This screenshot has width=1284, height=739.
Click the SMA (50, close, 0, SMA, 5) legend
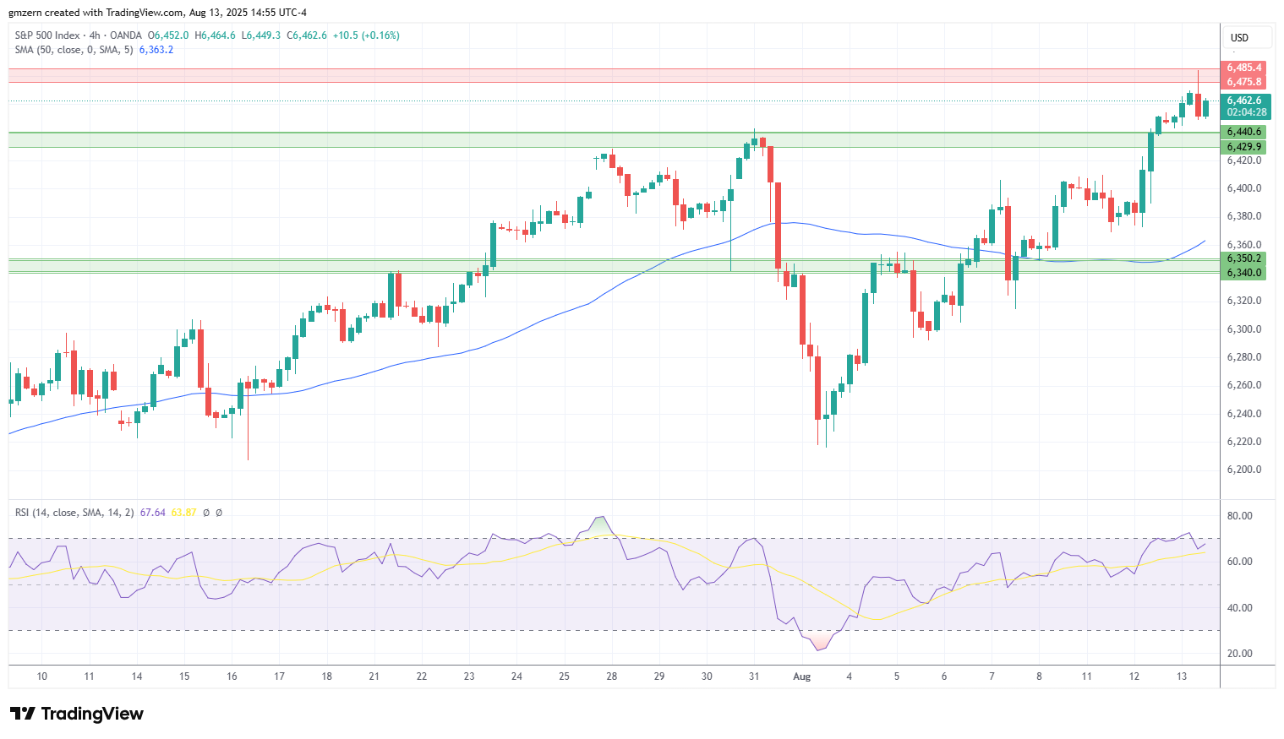click(x=74, y=50)
